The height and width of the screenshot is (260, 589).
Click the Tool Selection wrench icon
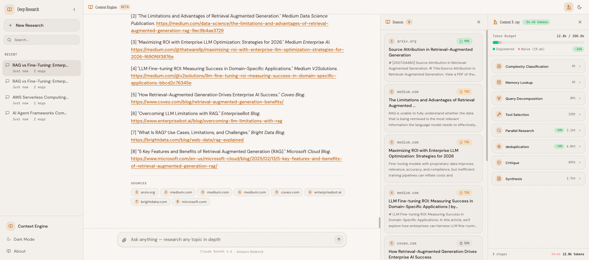[x=499, y=115]
